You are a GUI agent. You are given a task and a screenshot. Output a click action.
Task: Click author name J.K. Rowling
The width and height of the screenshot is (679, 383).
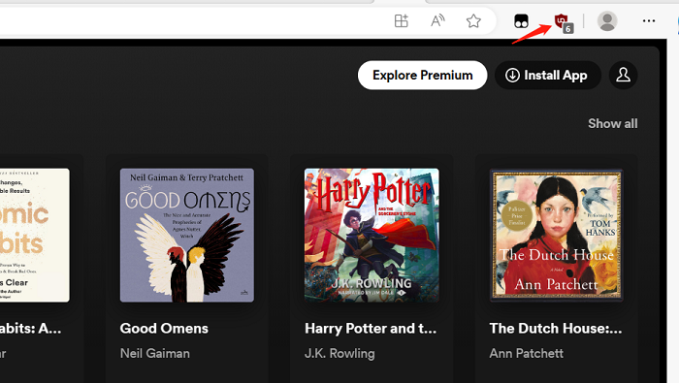pyautogui.click(x=339, y=353)
